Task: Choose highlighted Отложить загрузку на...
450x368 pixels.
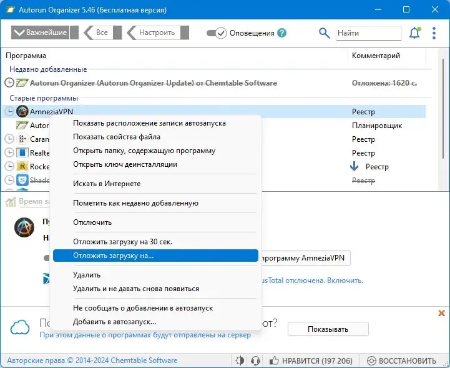Action: tap(155, 256)
